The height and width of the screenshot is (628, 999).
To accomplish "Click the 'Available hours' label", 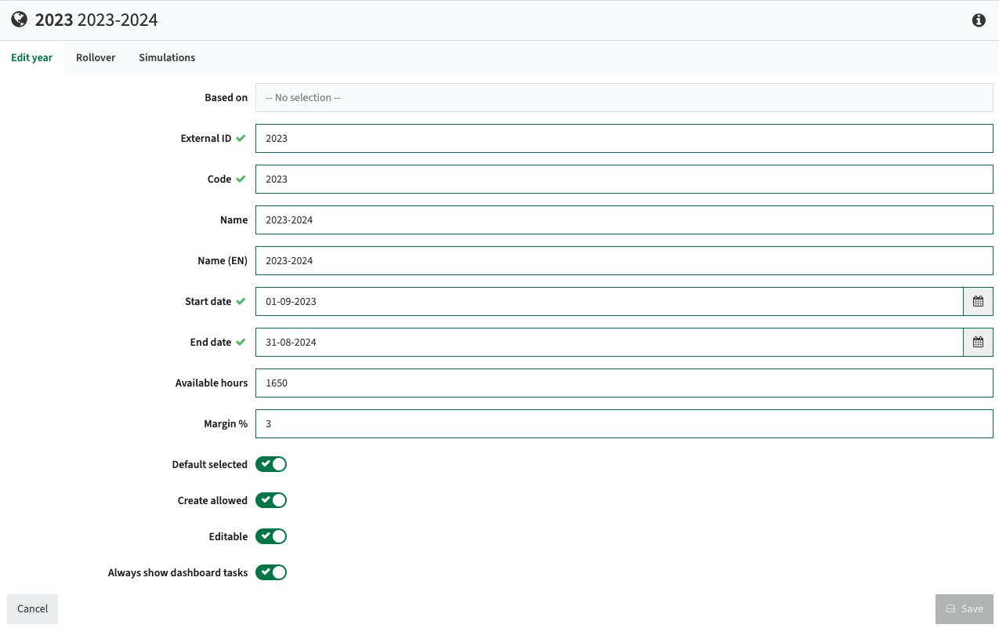I will point(212,383).
